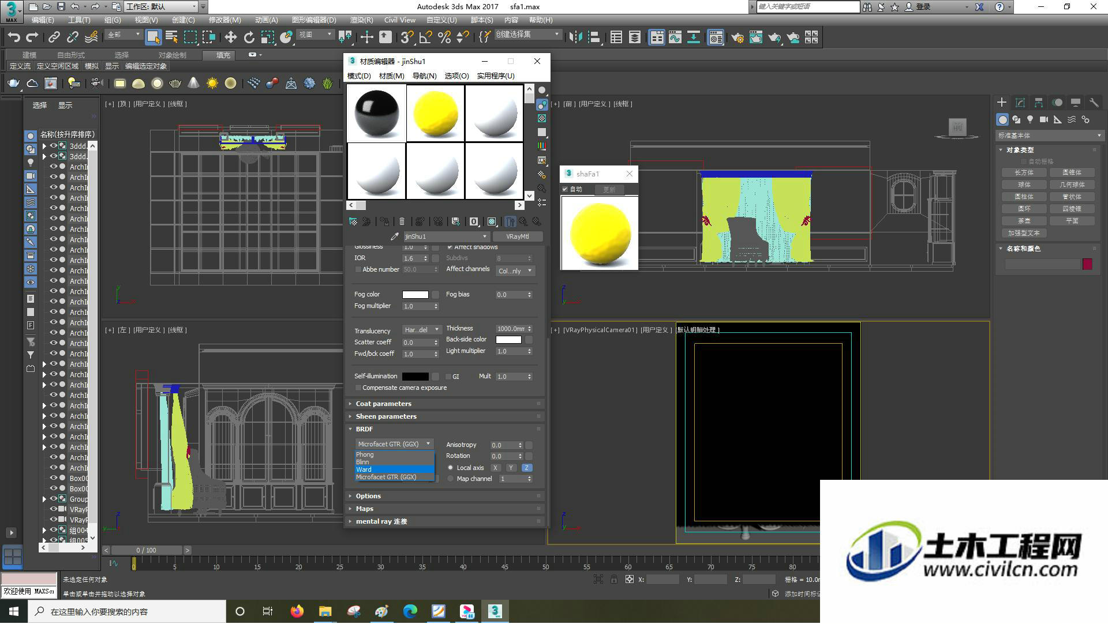
Task: Open jinShu1 material name dropdown
Action: [446, 236]
